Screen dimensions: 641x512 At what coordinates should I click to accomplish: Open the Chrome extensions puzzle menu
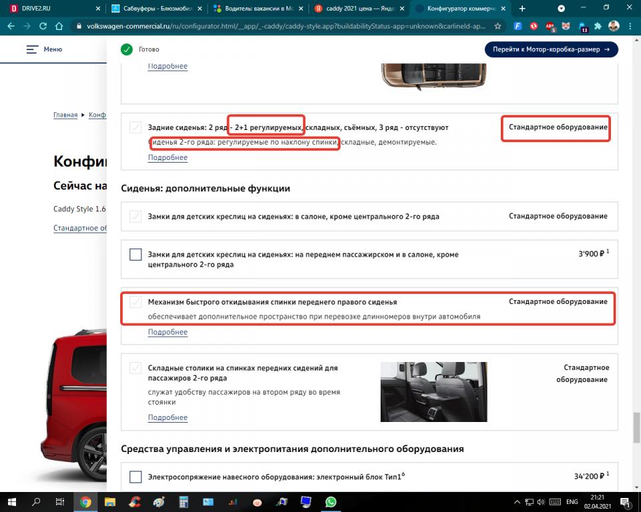pos(598,26)
